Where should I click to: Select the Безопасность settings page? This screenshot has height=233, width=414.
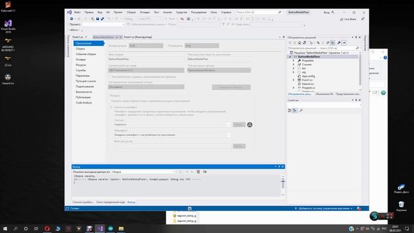[84, 92]
